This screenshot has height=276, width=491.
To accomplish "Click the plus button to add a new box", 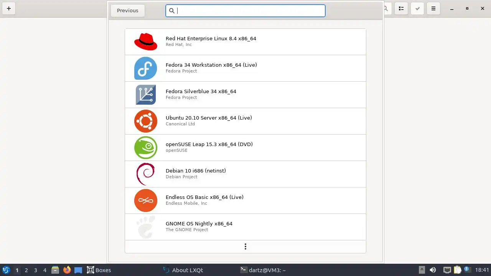I will click(x=8, y=8).
